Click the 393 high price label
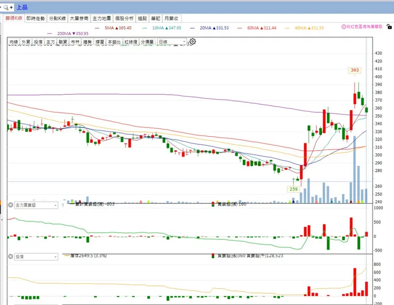This screenshot has height=305, width=394. pos(355,70)
